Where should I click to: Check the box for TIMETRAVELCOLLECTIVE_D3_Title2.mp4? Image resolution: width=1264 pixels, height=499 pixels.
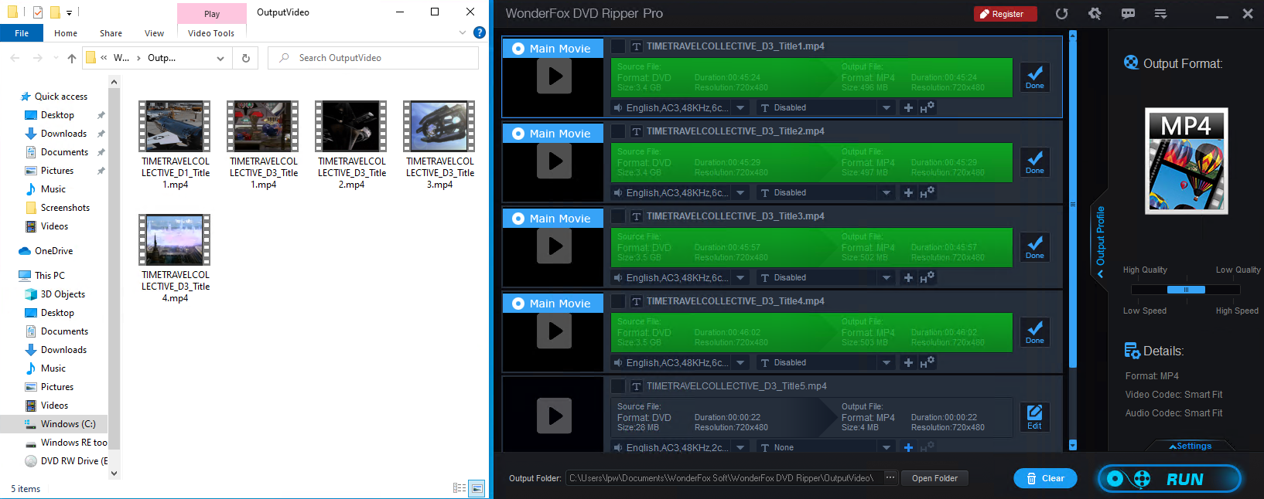click(x=618, y=131)
